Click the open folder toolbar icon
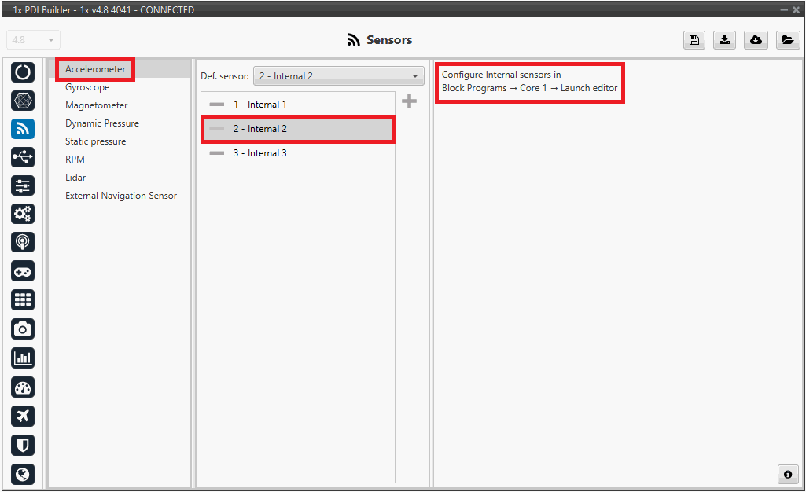 [787, 40]
